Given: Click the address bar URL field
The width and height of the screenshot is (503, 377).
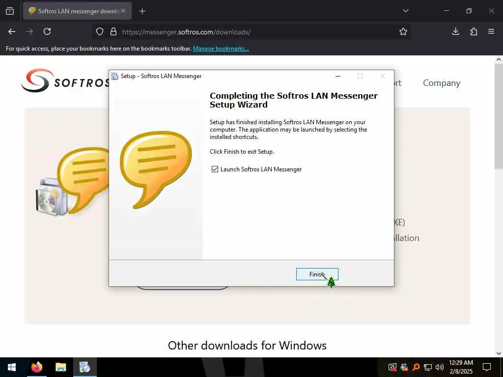Looking at the screenshot, I should point(250,32).
